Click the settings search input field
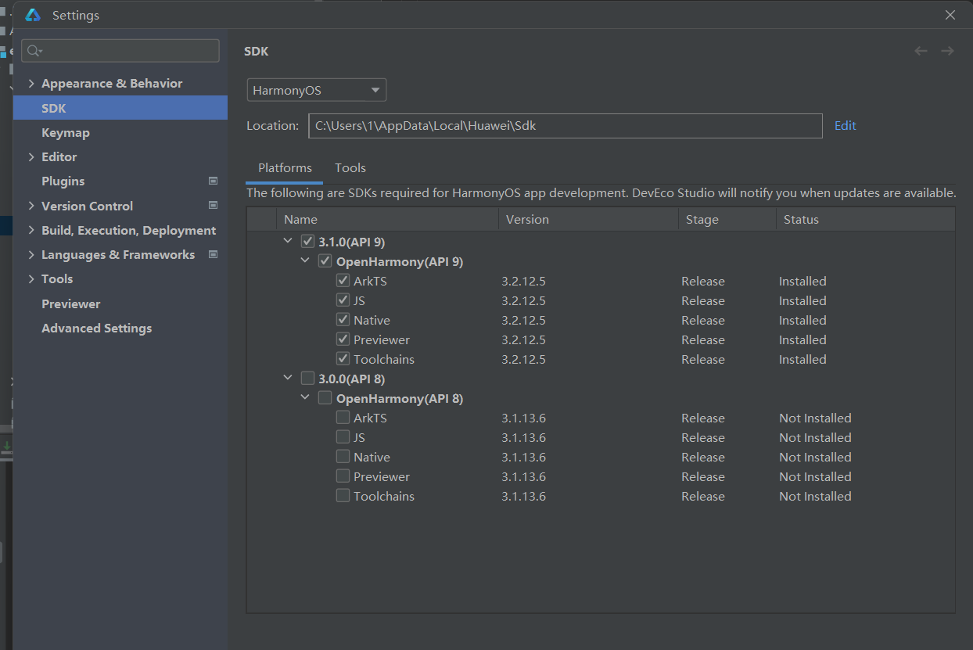 [x=120, y=51]
